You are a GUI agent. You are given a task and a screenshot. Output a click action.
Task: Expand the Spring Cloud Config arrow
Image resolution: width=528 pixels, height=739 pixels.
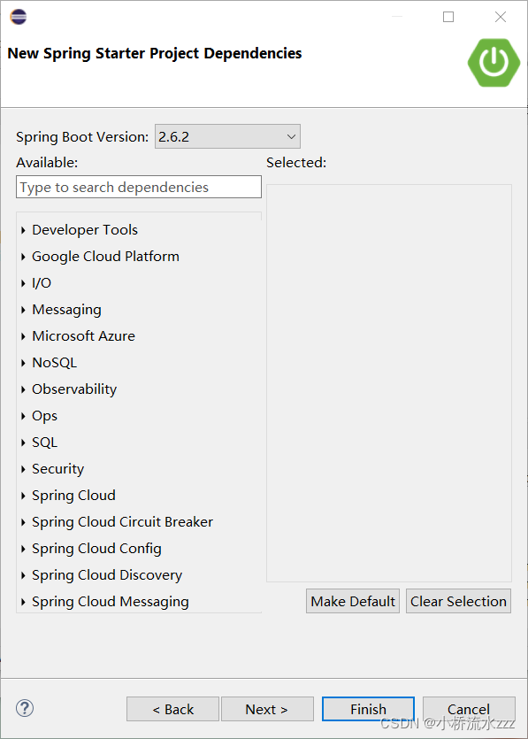pyautogui.click(x=23, y=549)
